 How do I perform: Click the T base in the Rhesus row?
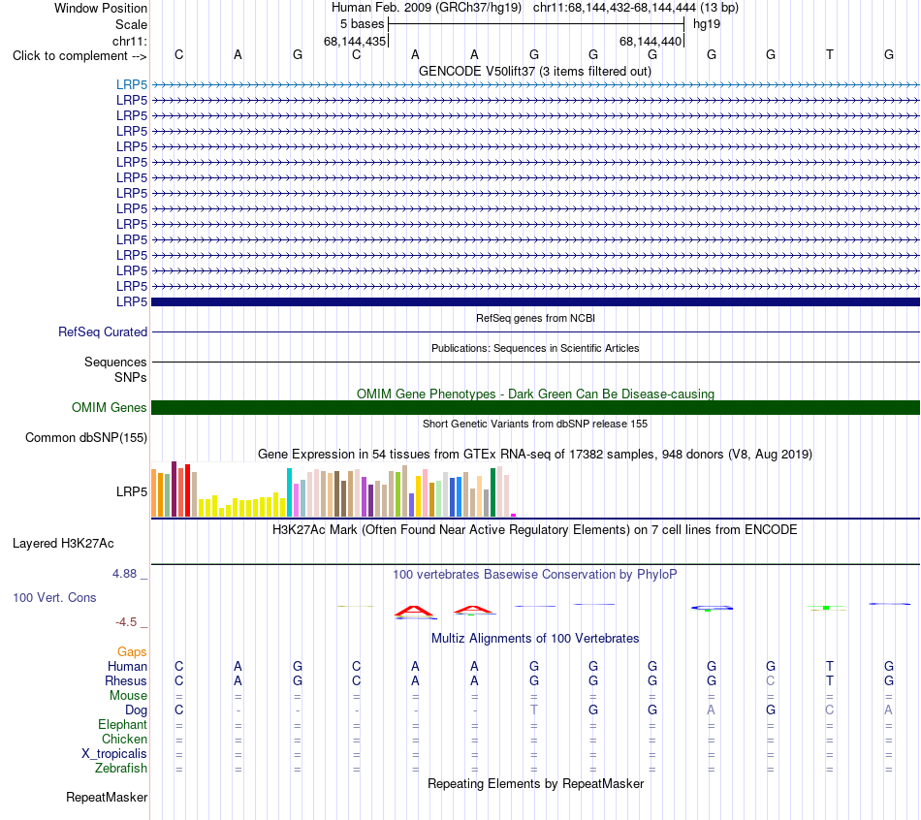pyautogui.click(x=829, y=680)
